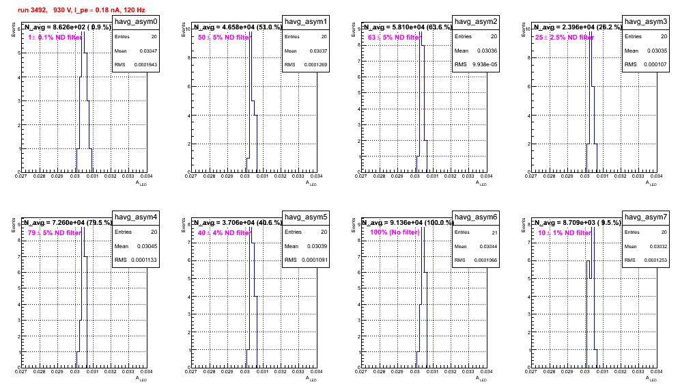Select the magenta 79± 5% ND filter label
Image resolution: width=680 pixels, height=391 pixels.
tap(55, 233)
